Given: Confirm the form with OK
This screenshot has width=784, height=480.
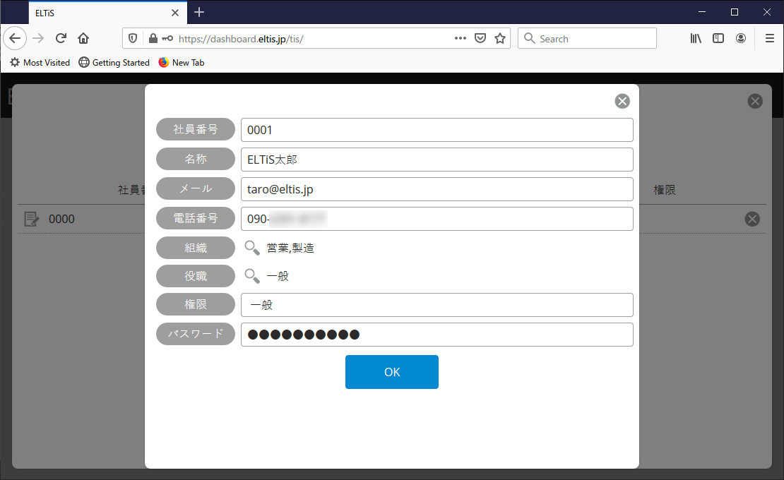Looking at the screenshot, I should (392, 372).
